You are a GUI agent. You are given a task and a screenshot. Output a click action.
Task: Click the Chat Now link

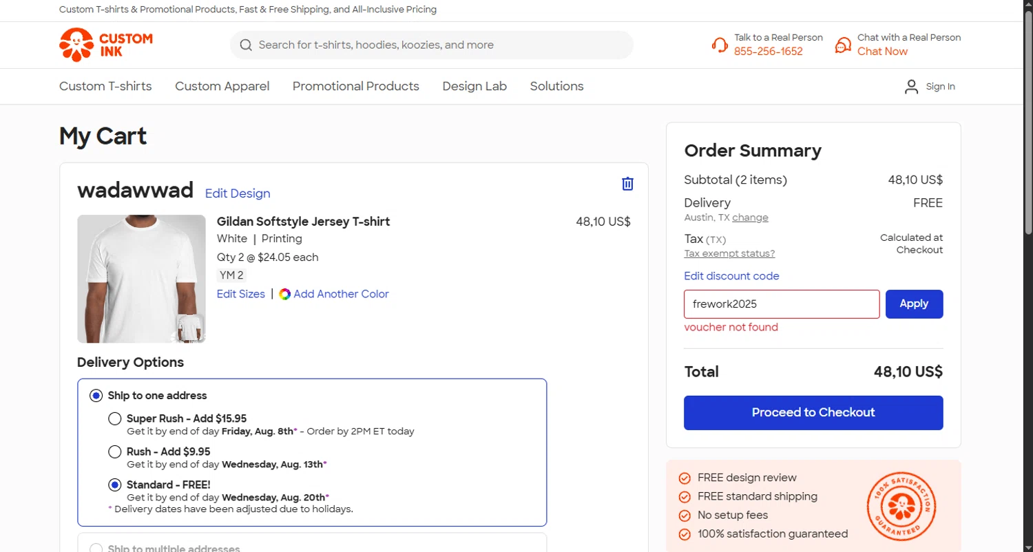882,52
